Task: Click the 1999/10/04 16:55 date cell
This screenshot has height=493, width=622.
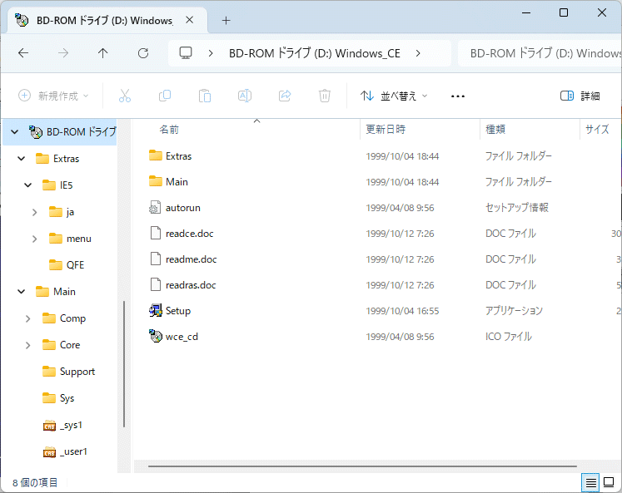Action: tap(402, 311)
